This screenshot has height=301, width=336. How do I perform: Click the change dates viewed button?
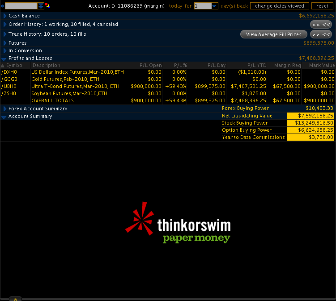[280, 6]
